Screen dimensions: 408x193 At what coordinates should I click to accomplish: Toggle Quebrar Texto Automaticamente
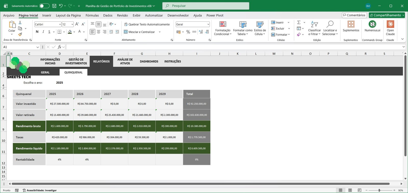coord(147,24)
